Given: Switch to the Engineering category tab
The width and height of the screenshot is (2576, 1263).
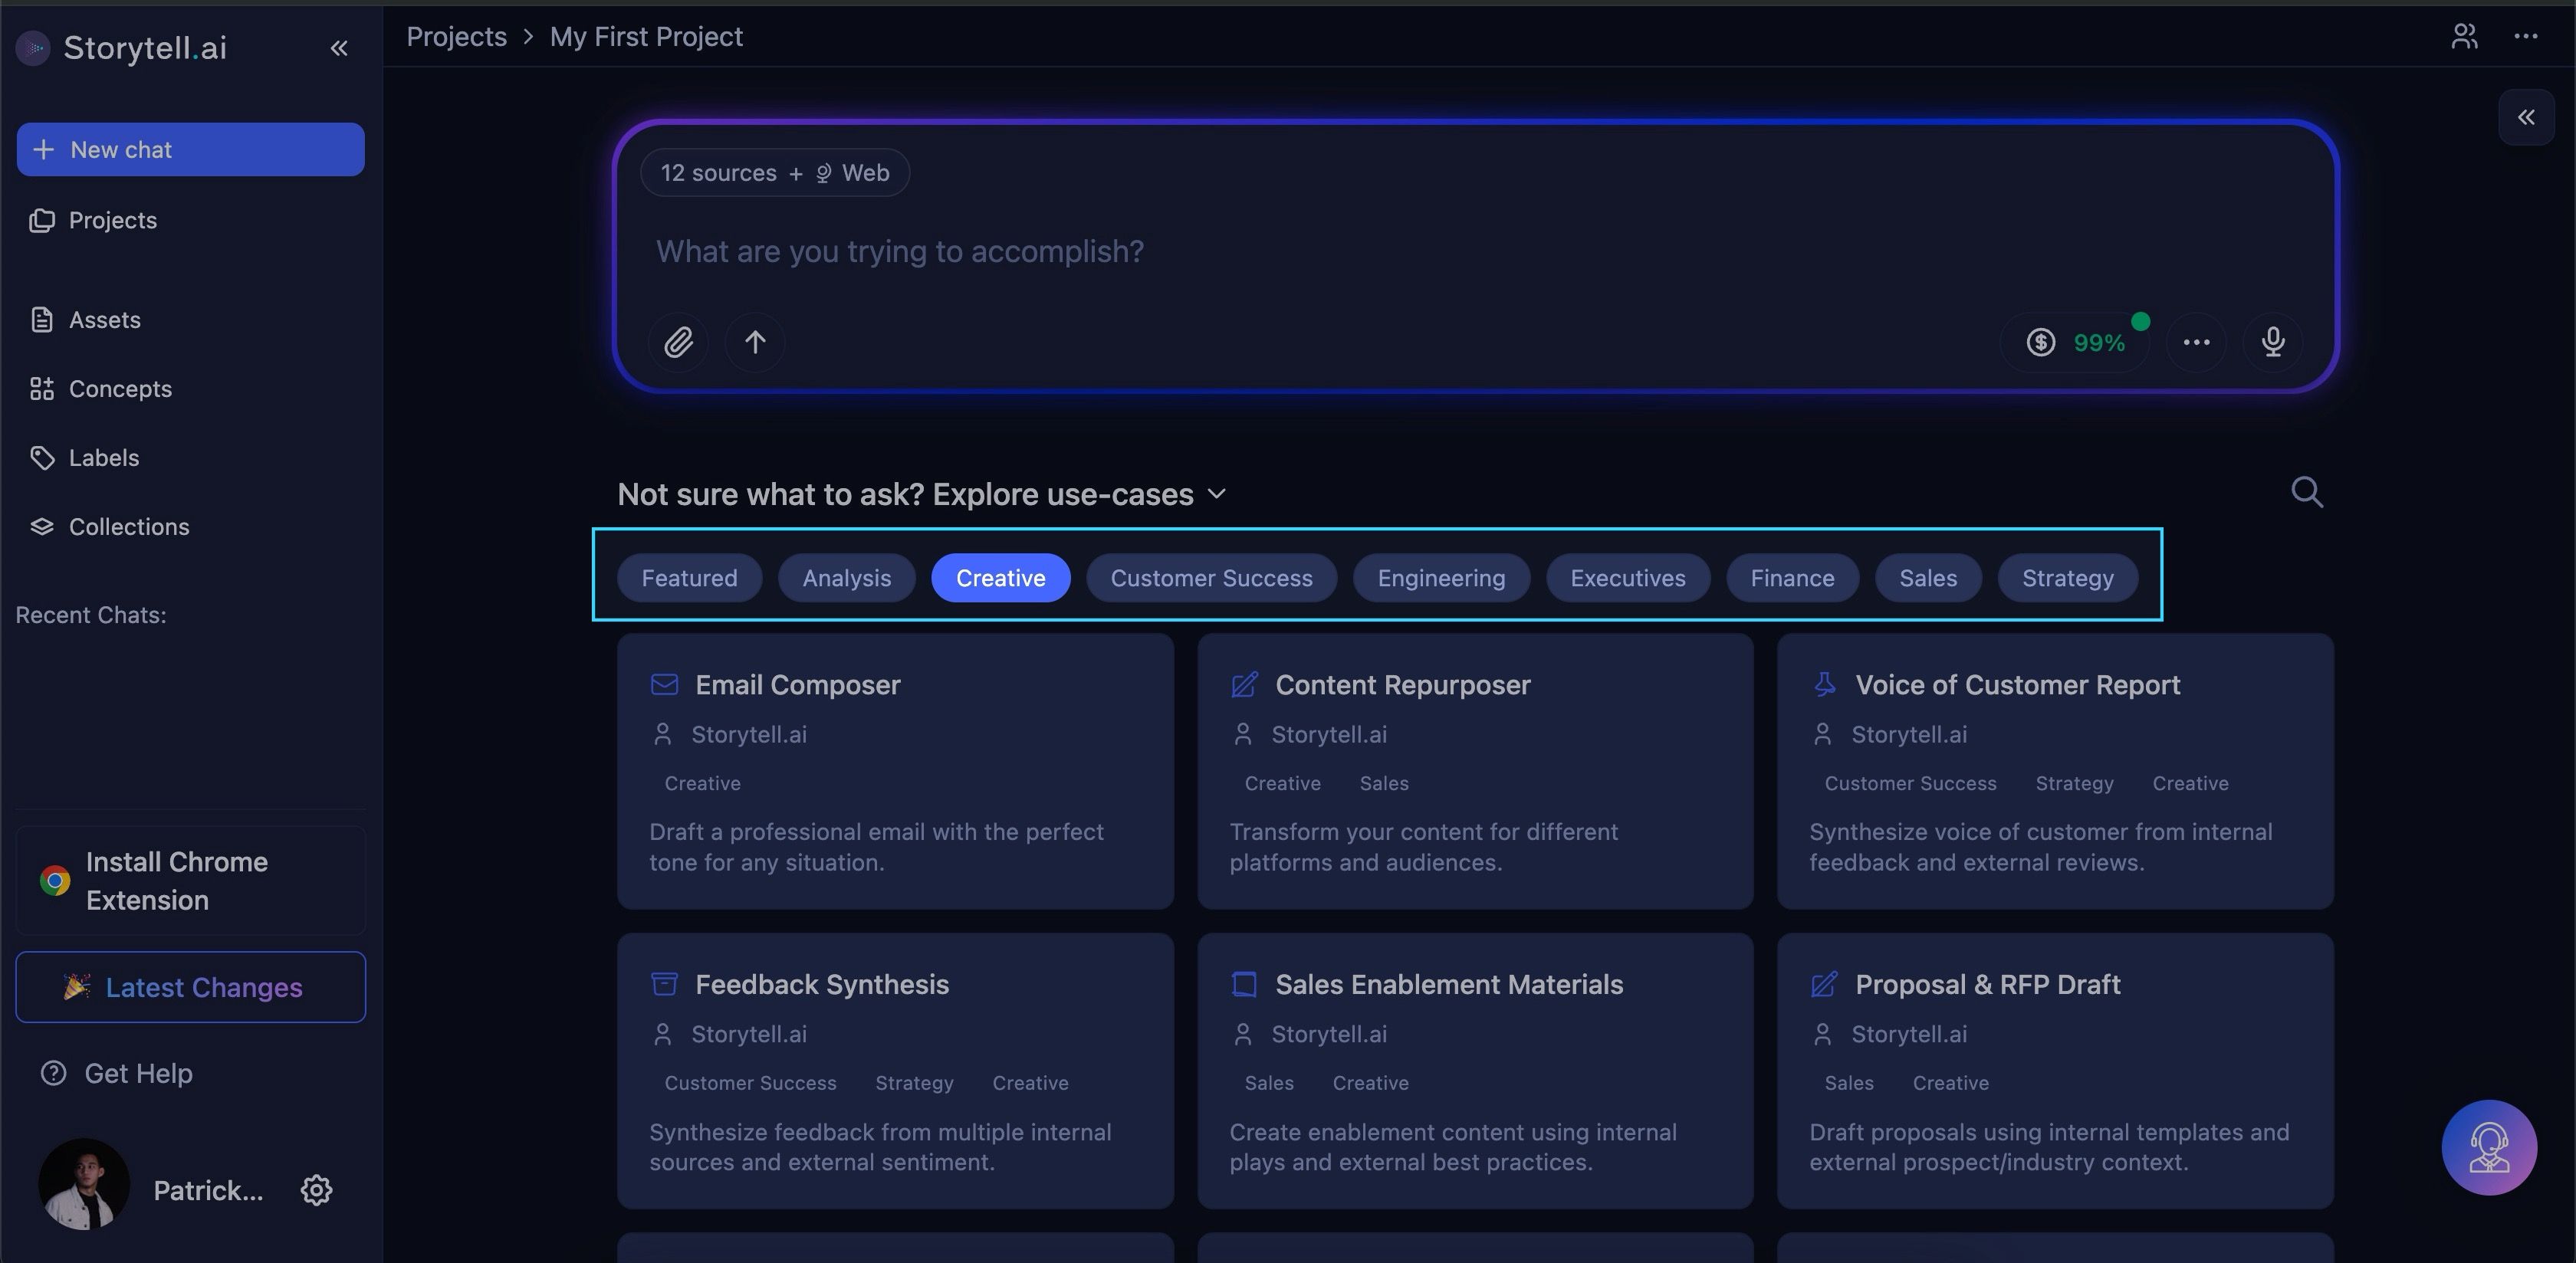Looking at the screenshot, I should pos(1440,578).
